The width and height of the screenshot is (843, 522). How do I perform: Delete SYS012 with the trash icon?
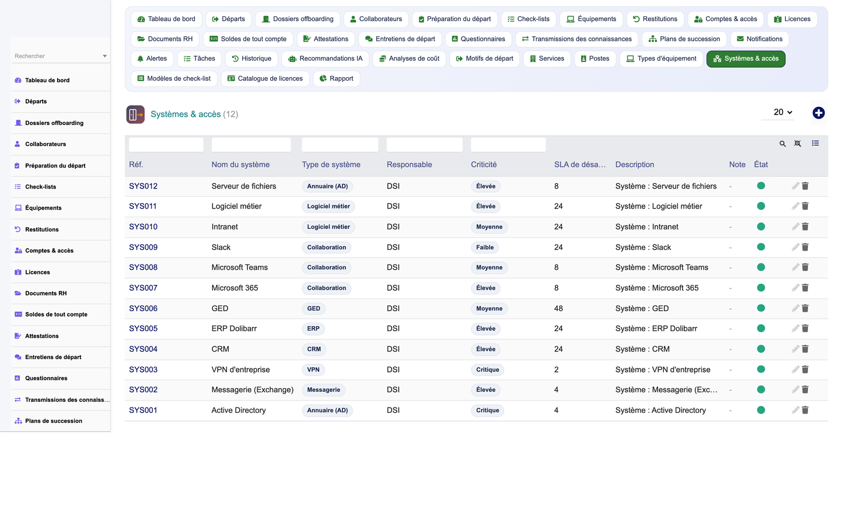805,186
